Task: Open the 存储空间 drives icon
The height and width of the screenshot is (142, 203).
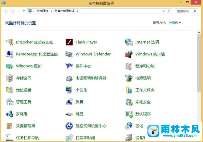Action: click(x=9, y=78)
